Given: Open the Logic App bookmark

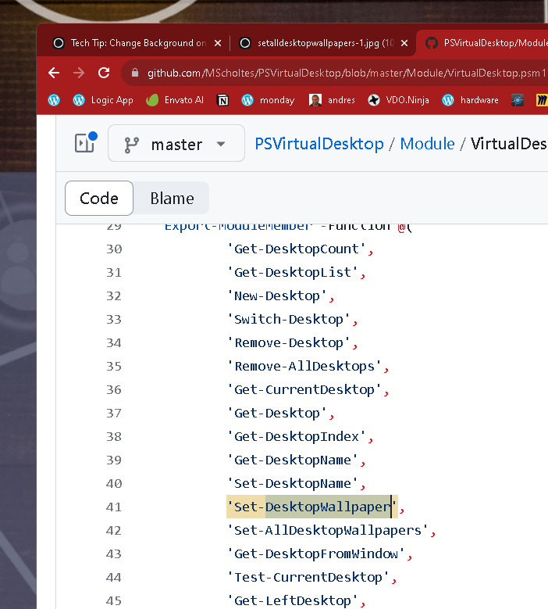Looking at the screenshot, I should (103, 100).
